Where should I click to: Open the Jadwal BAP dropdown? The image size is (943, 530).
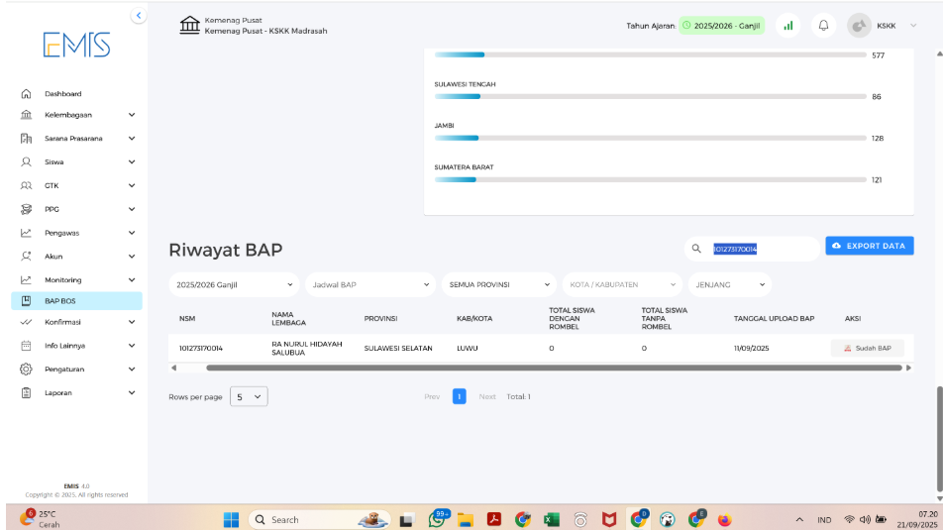(x=369, y=284)
